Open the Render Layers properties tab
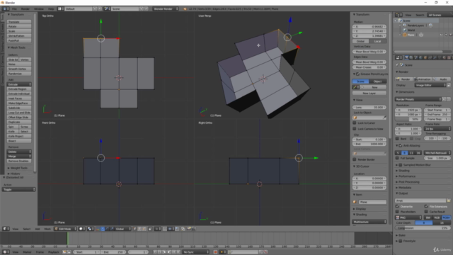Screen dimensions: 453x255 [x=411, y=58]
